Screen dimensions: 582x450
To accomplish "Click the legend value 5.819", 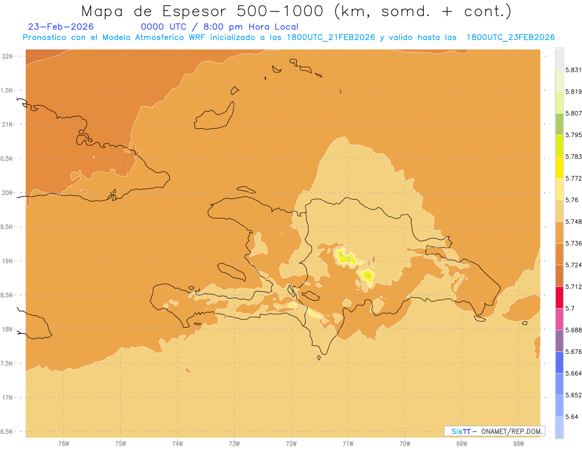I will tap(573, 92).
